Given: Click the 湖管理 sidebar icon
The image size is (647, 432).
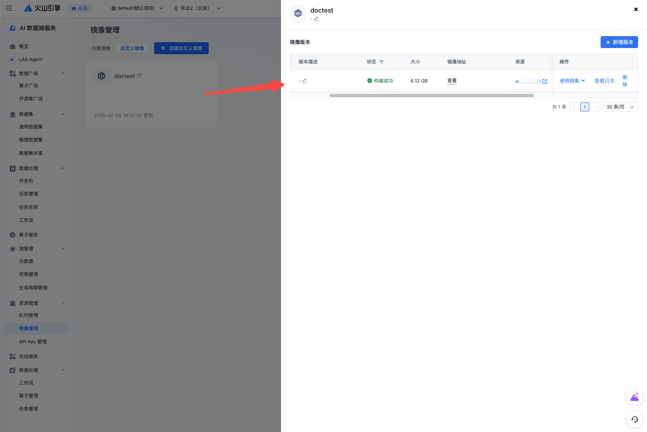Looking at the screenshot, I should (13, 249).
